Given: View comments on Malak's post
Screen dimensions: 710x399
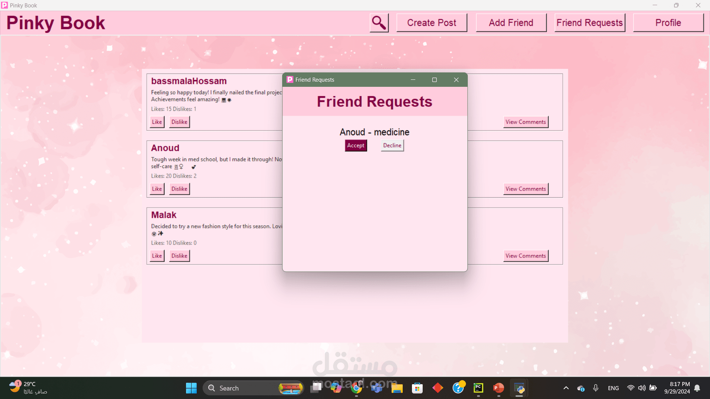Looking at the screenshot, I should [525, 256].
